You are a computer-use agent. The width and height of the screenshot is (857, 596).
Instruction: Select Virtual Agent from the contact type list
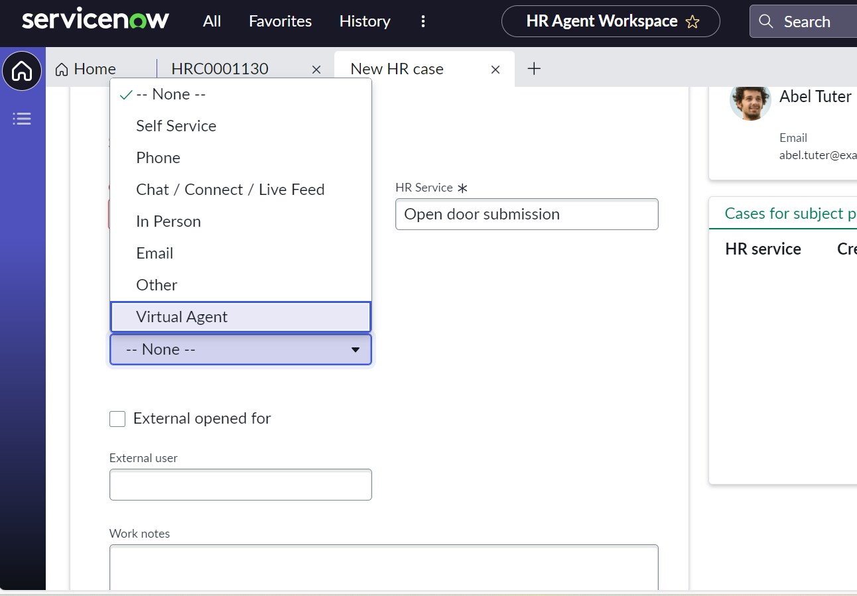point(240,316)
